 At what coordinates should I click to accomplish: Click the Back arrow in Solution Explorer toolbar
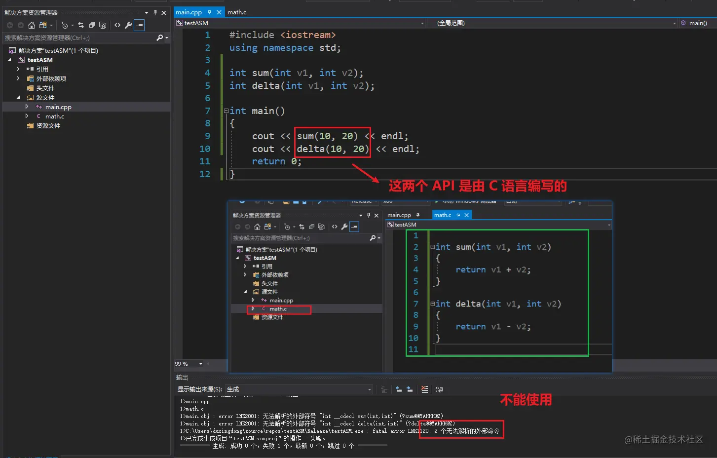click(x=10, y=25)
